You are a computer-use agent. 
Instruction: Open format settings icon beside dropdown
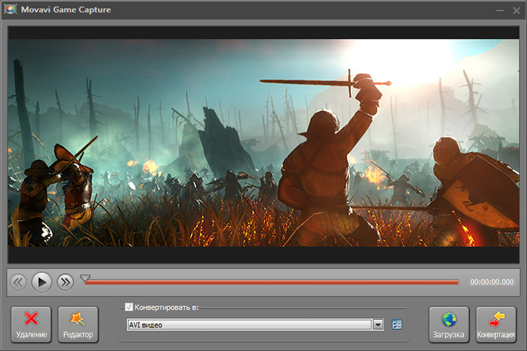397,325
